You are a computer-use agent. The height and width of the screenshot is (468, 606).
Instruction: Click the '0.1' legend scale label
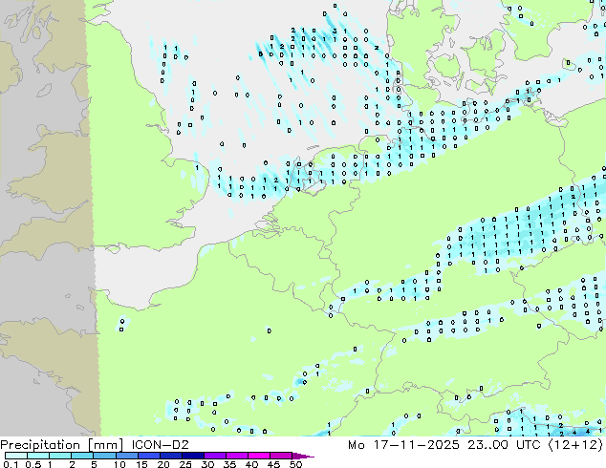pyautogui.click(x=11, y=464)
